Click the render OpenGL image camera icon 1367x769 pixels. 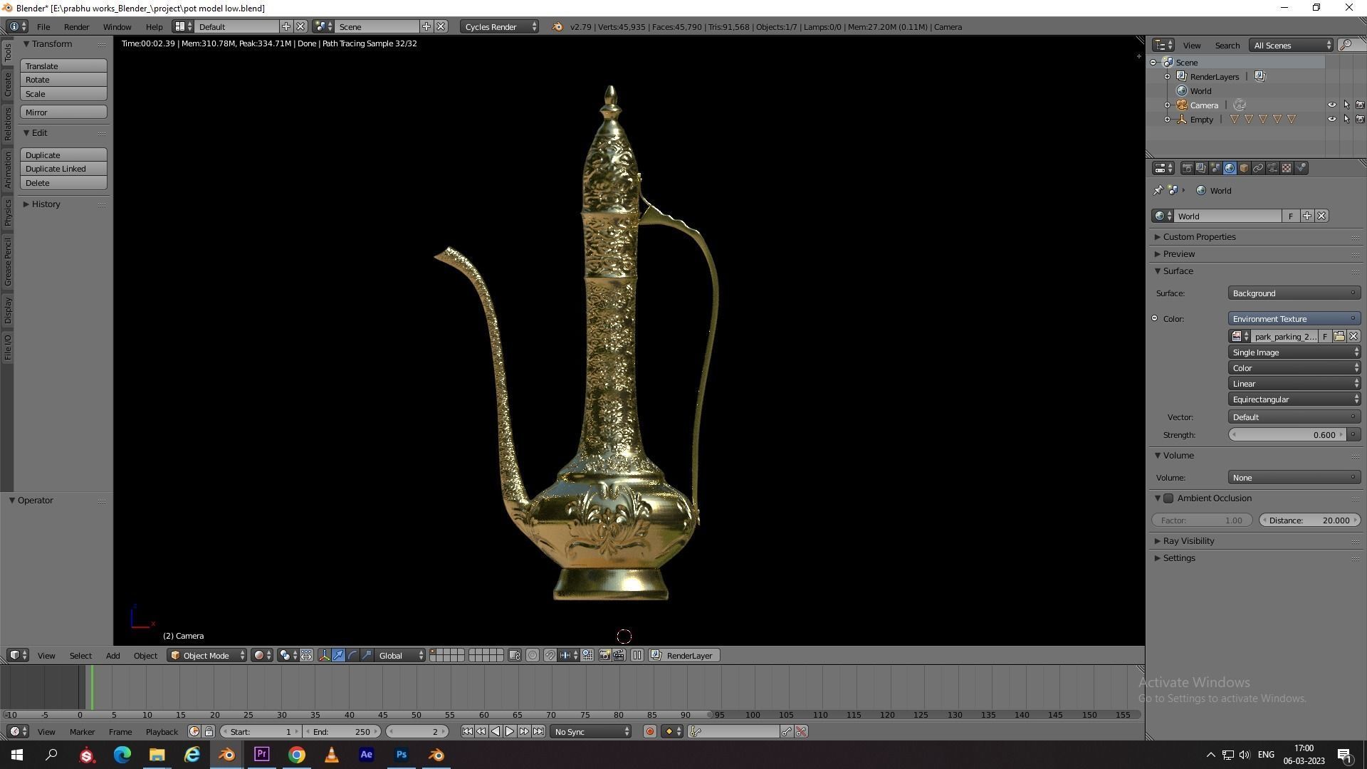coord(604,656)
